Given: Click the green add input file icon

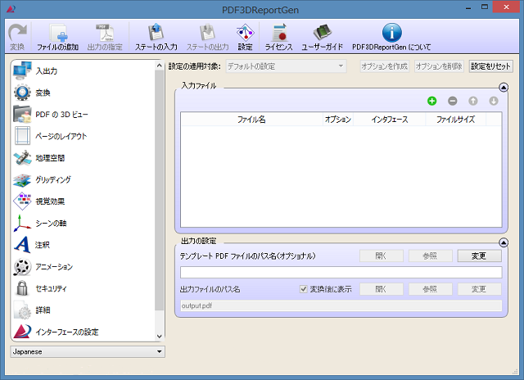Looking at the screenshot, I should pyautogui.click(x=432, y=101).
